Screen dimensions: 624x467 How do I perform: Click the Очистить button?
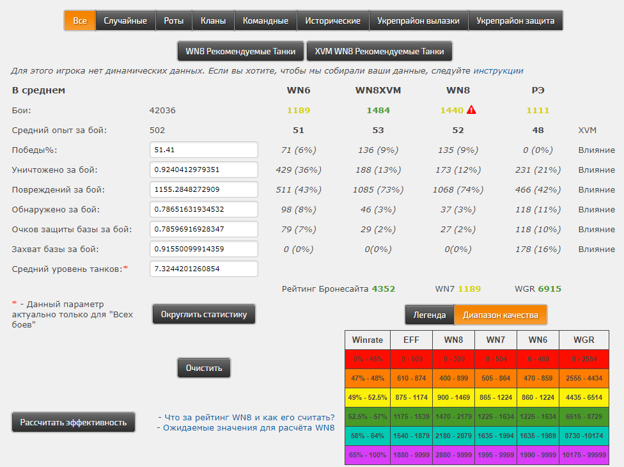point(204,368)
